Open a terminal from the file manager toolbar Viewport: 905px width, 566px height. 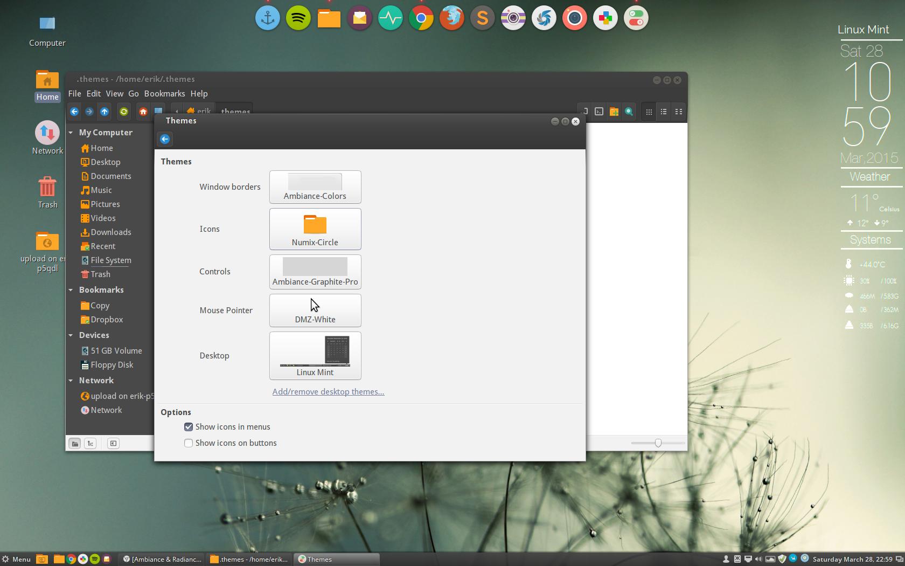click(599, 112)
